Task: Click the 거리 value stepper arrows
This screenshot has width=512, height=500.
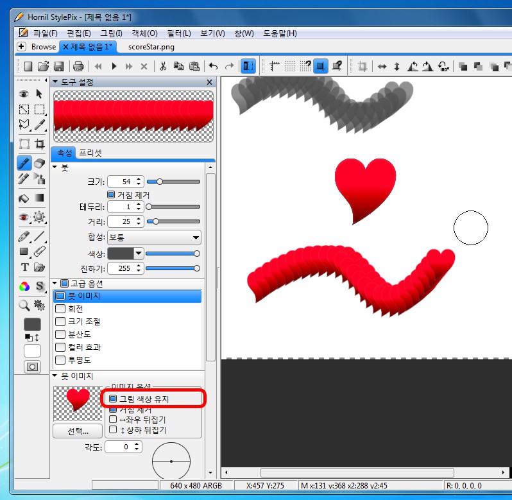Action: click(x=139, y=221)
